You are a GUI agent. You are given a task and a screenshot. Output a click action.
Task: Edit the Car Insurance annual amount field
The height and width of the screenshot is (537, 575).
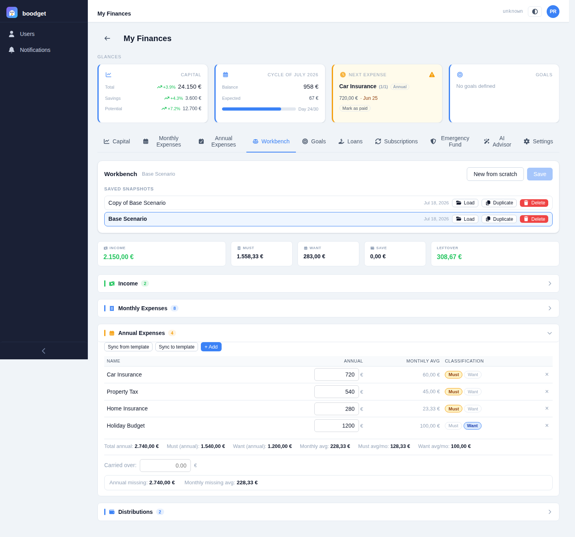[337, 375]
